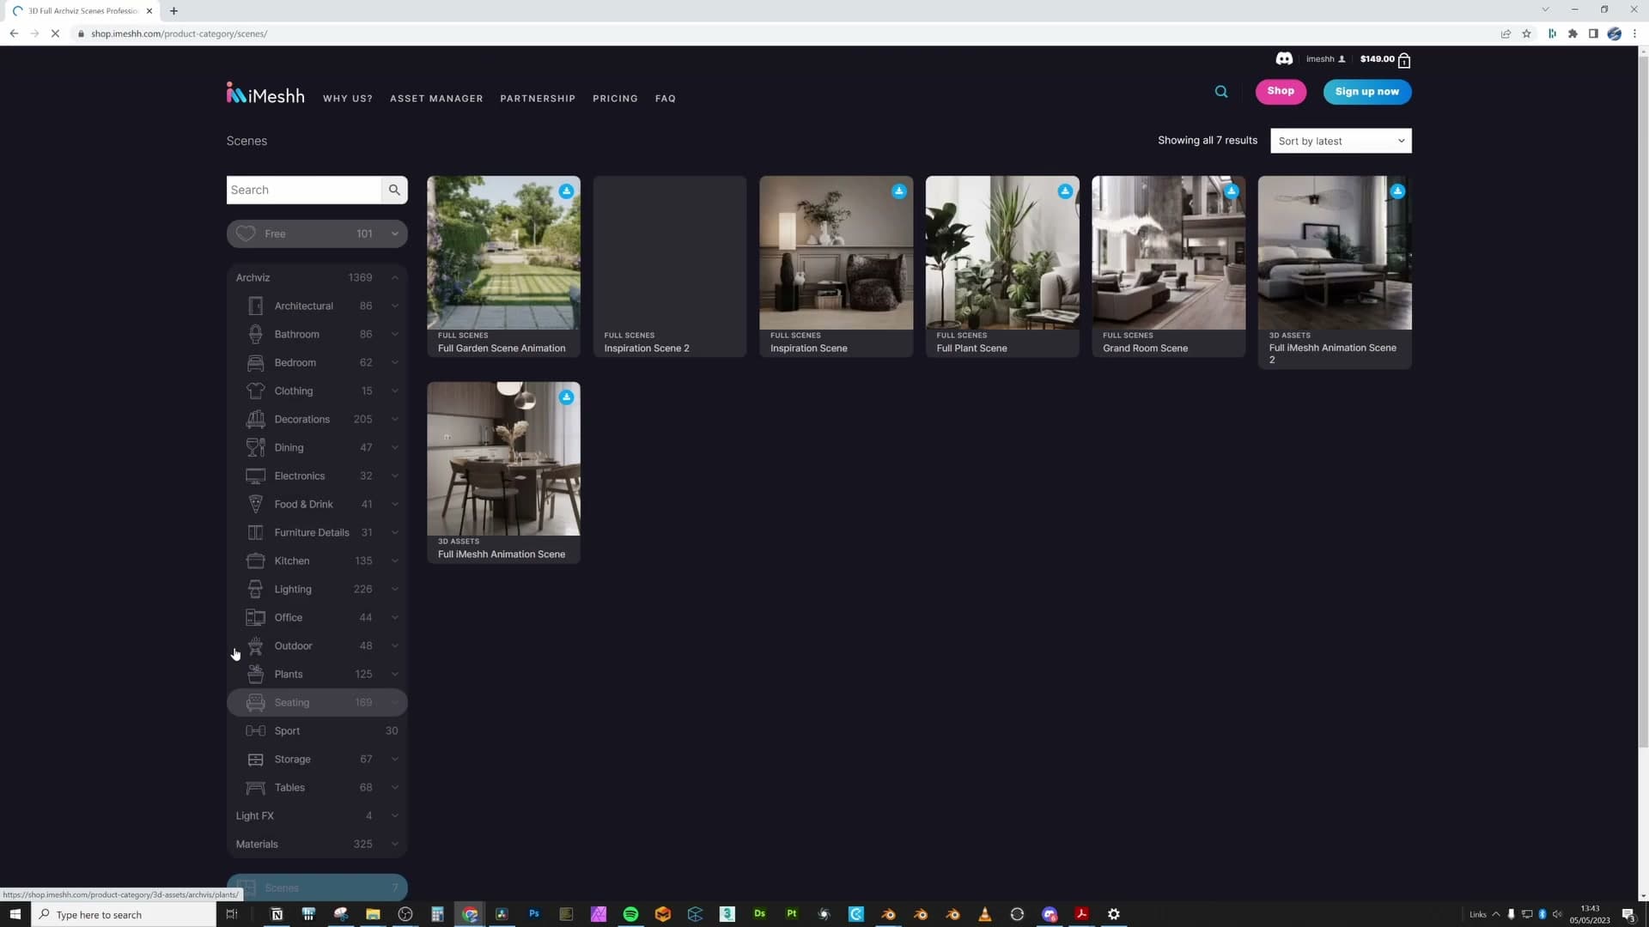Switch to the 3D Full Archviz Scenes tab
Image resolution: width=1649 pixels, height=927 pixels.
coord(82,11)
